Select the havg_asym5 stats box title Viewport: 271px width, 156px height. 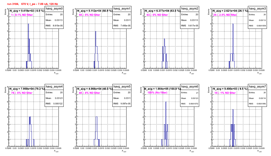[x=122, y=87]
